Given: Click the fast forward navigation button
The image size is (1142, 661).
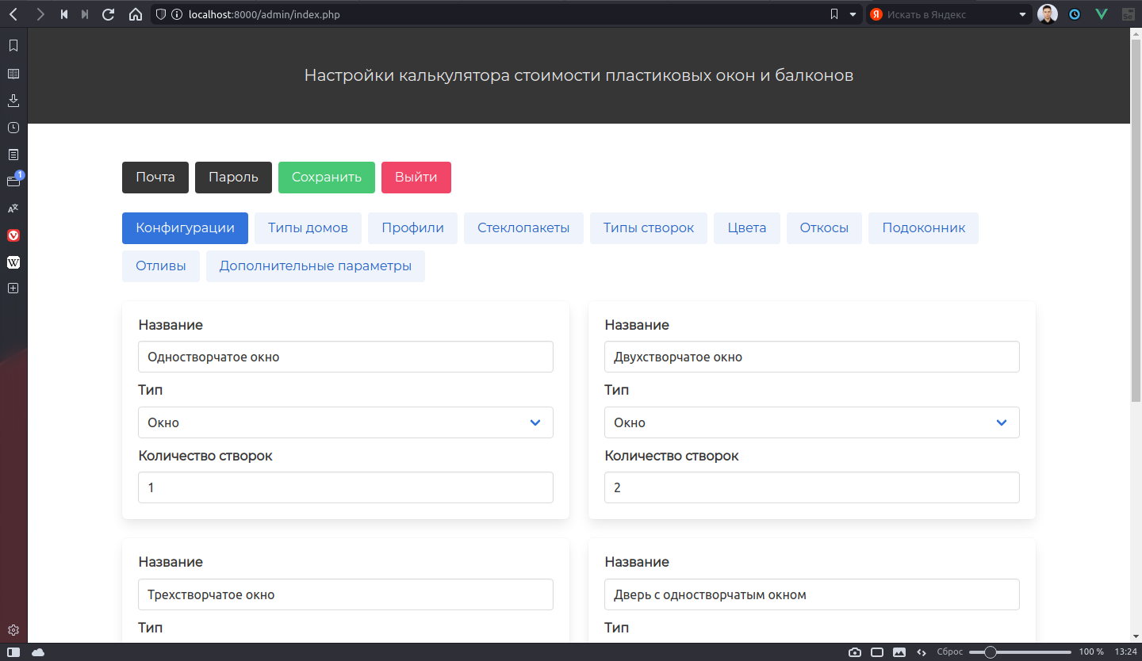Looking at the screenshot, I should pyautogui.click(x=85, y=14).
